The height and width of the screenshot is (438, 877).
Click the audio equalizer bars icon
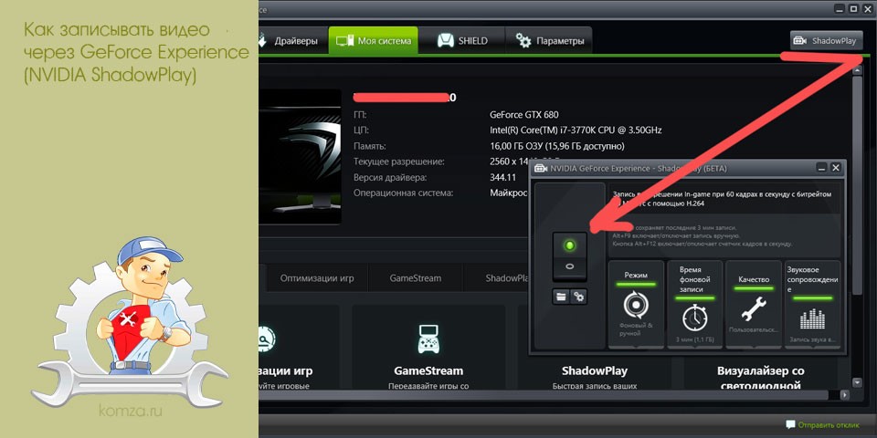click(x=812, y=318)
